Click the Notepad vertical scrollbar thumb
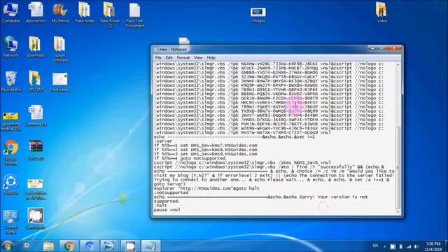The width and height of the screenshot is (448, 252). [398, 167]
